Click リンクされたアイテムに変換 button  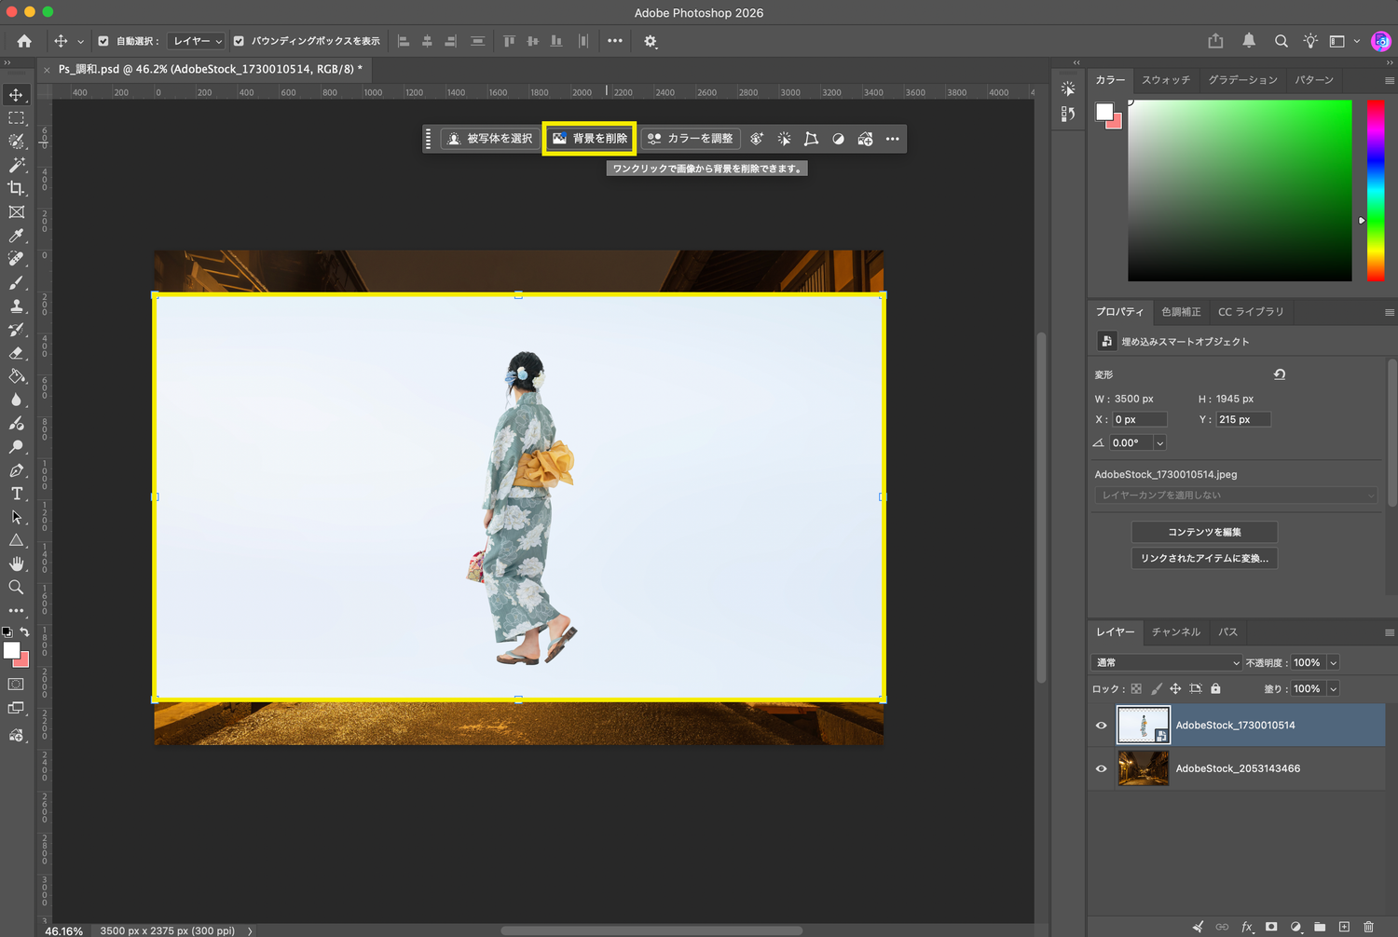coord(1204,558)
